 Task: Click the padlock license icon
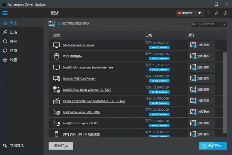(217, 13)
